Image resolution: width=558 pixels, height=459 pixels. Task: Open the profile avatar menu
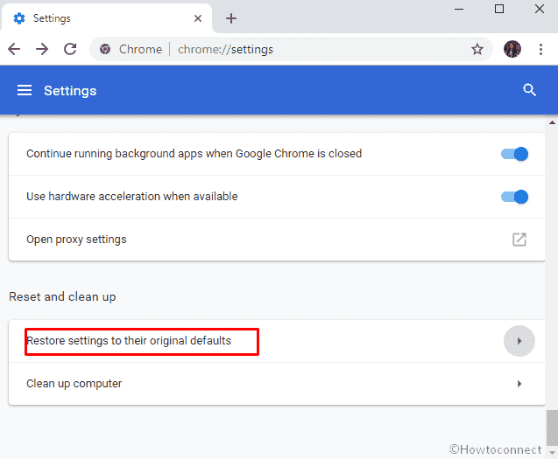[512, 49]
